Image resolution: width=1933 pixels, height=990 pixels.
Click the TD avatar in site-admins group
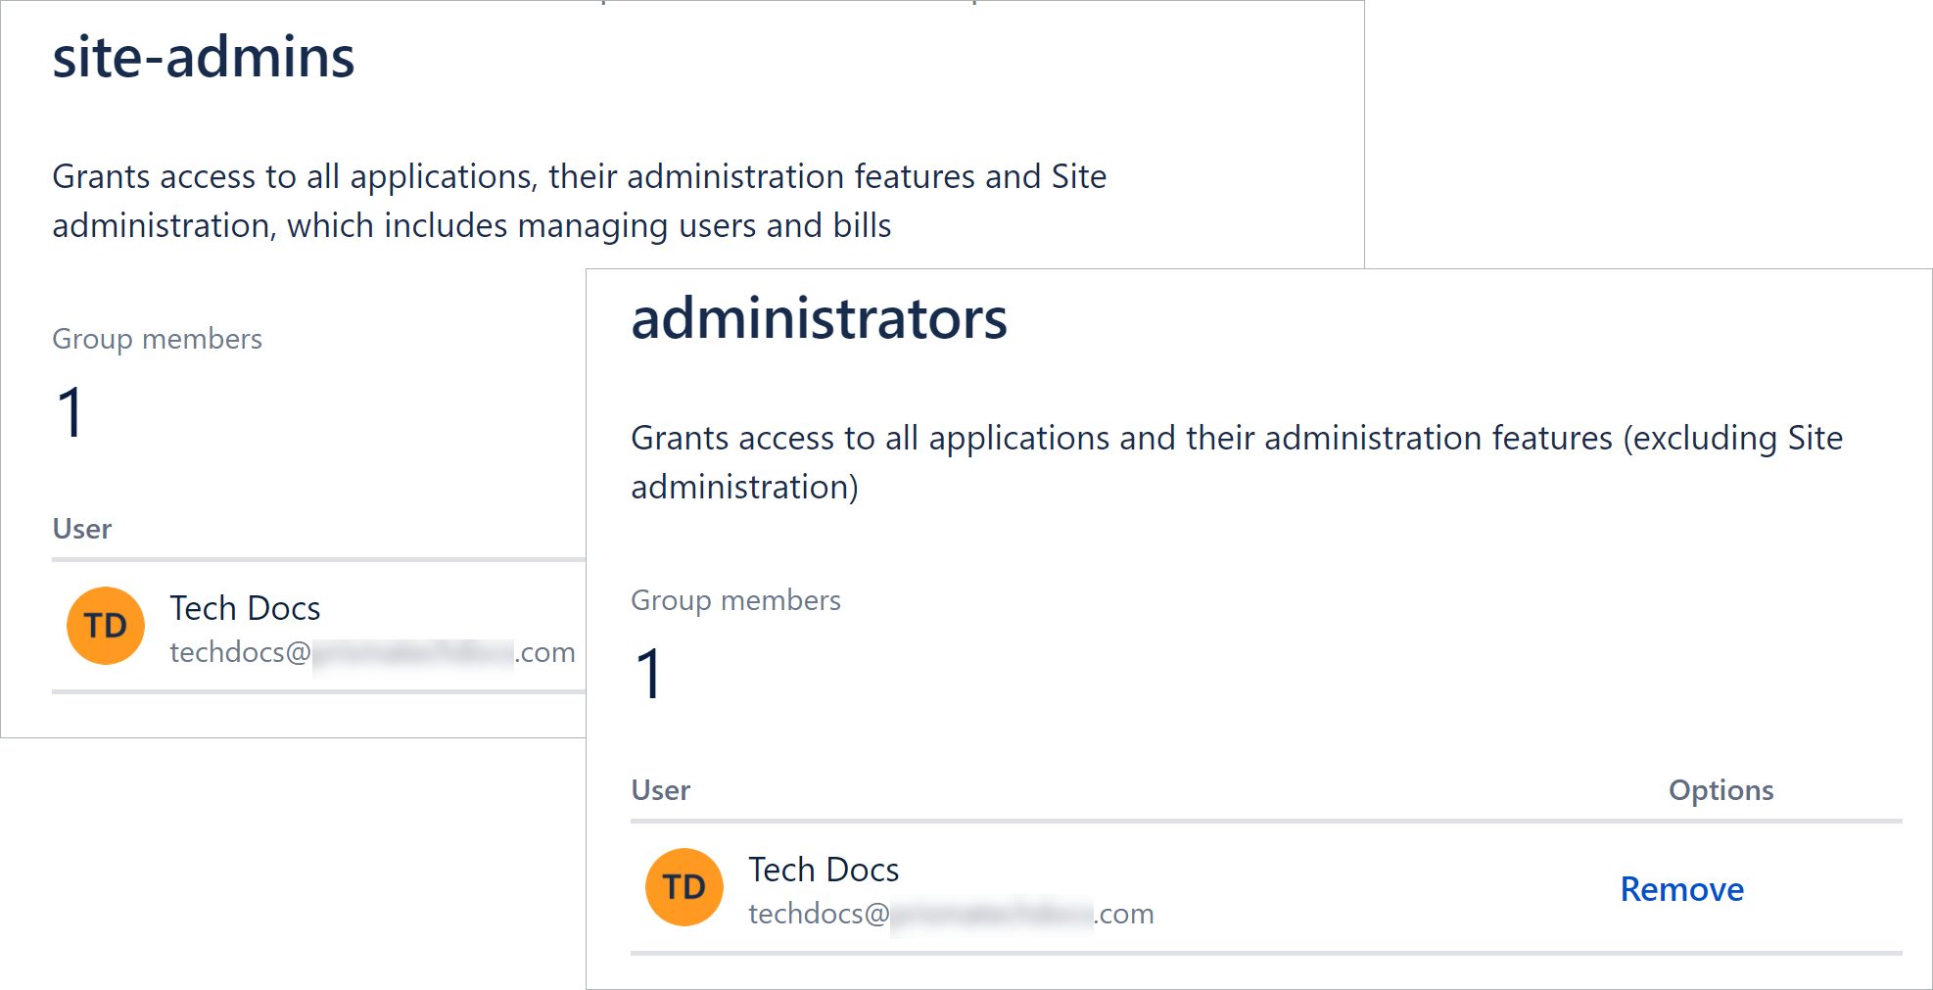[106, 626]
